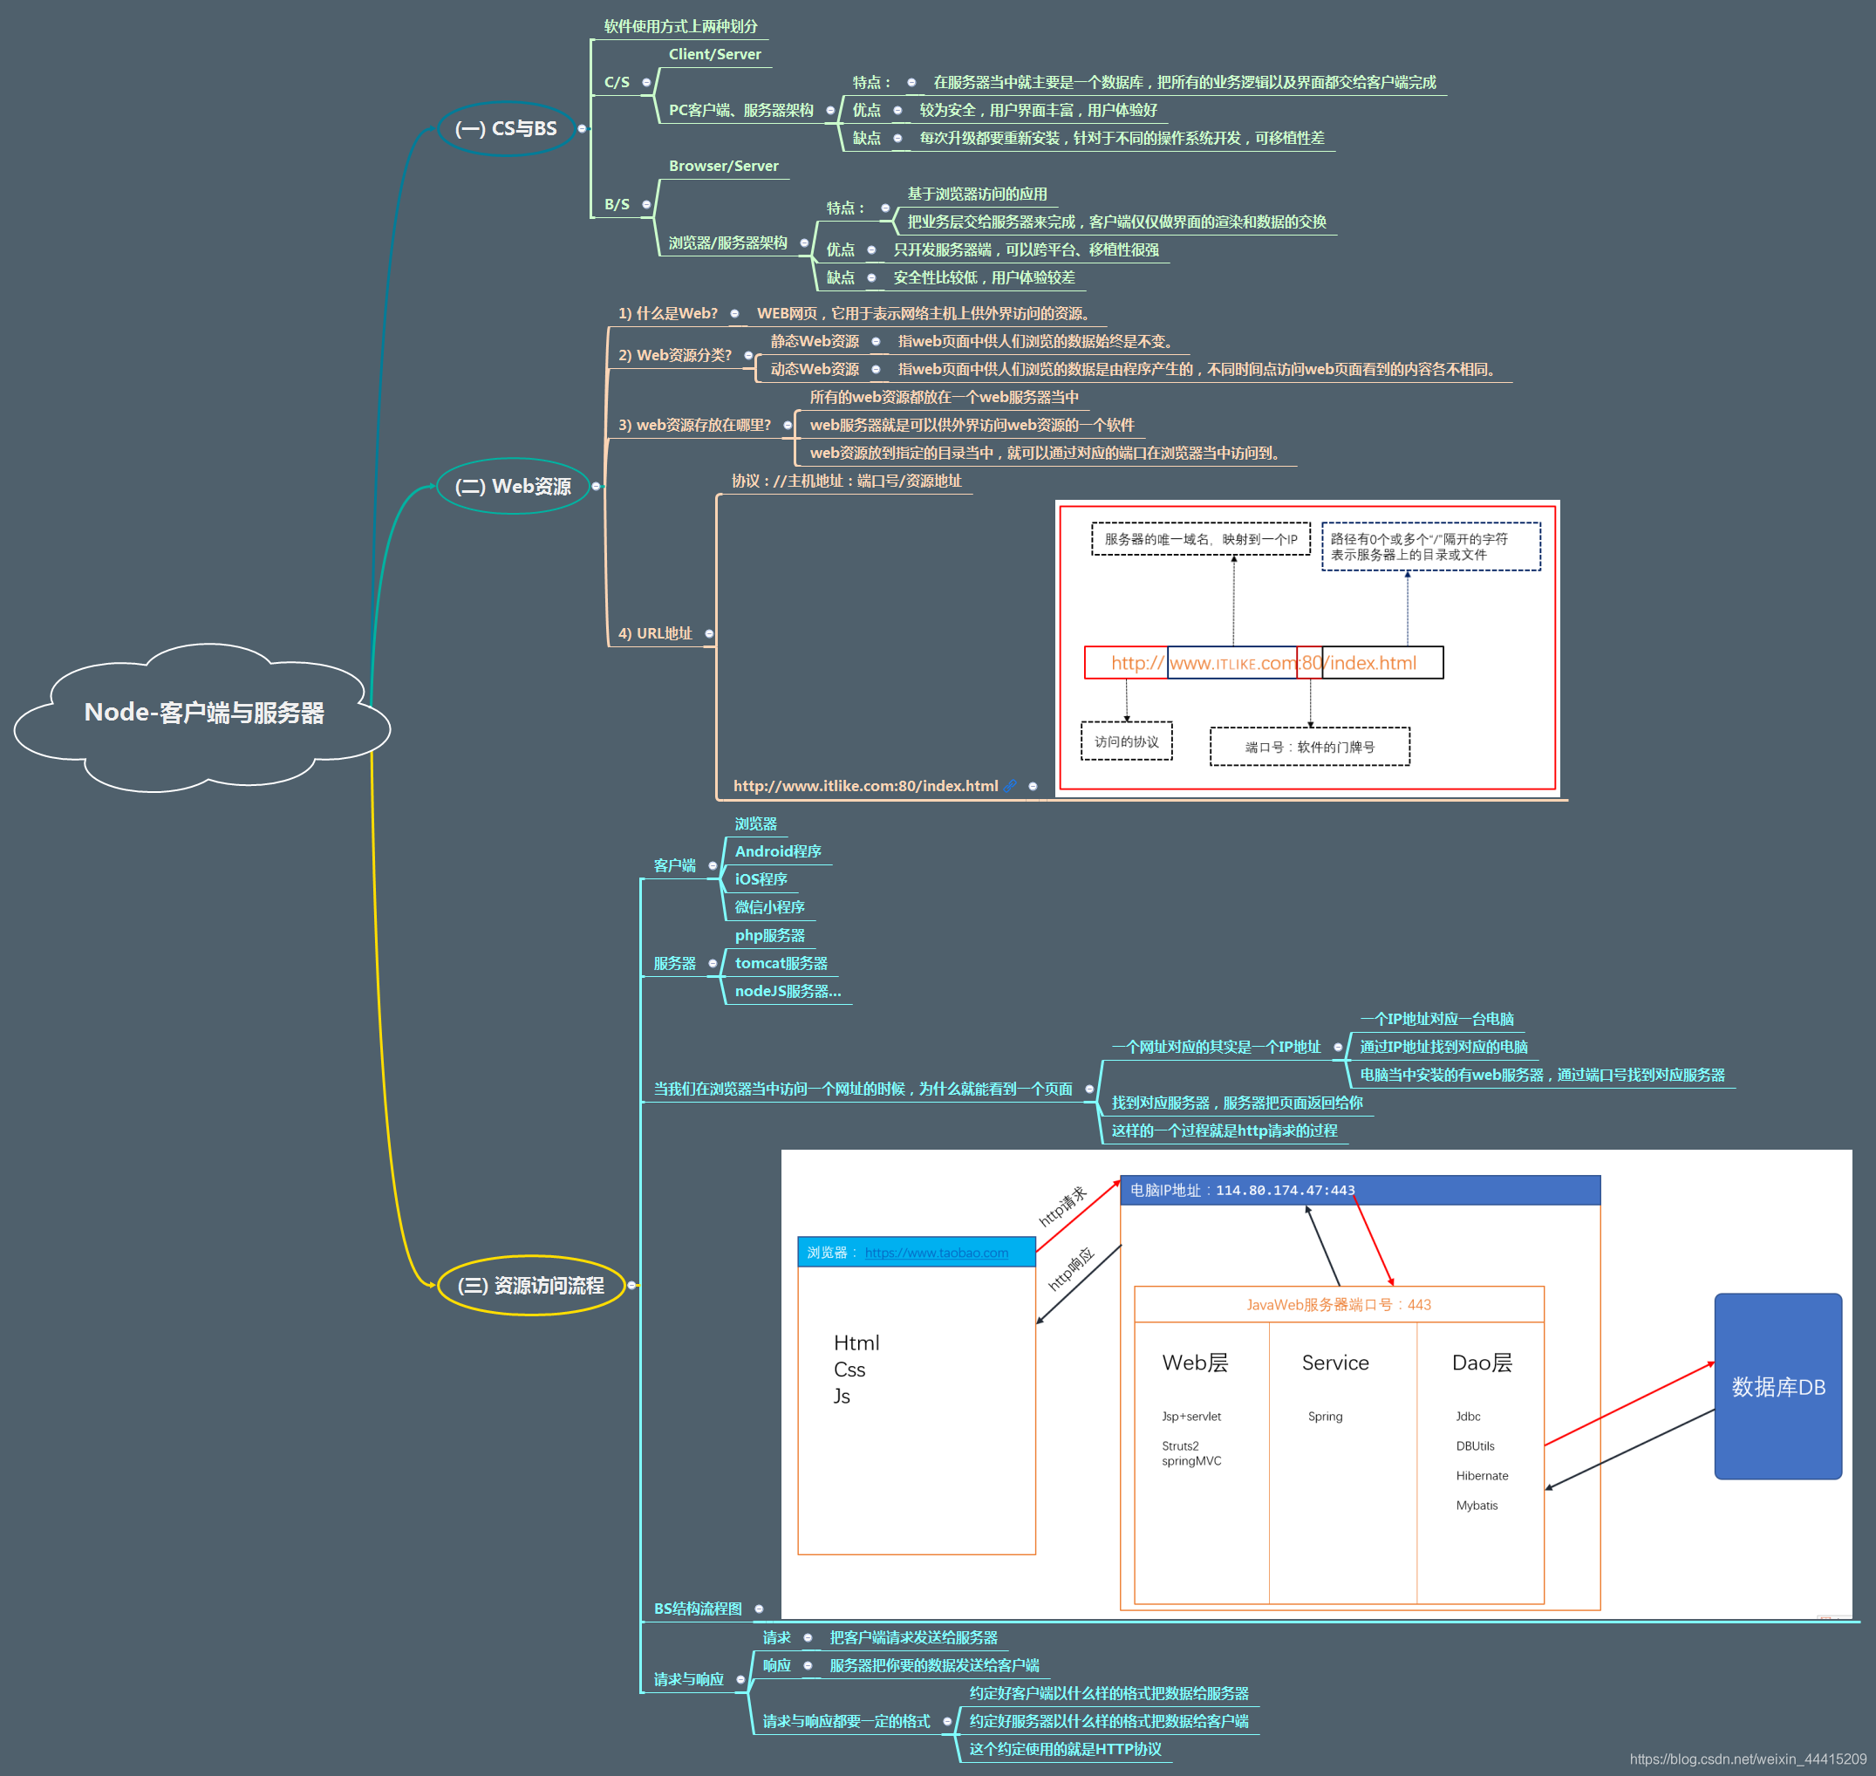Image resolution: width=1876 pixels, height=1776 pixels.
Task: Collapse the 请求与响应都要一定的格式 toggle dot
Action: pos(946,1722)
